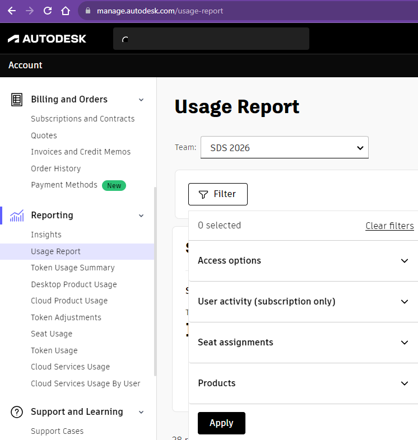This screenshot has width=418, height=440.
Task: Click the Filter button
Action: [218, 194]
